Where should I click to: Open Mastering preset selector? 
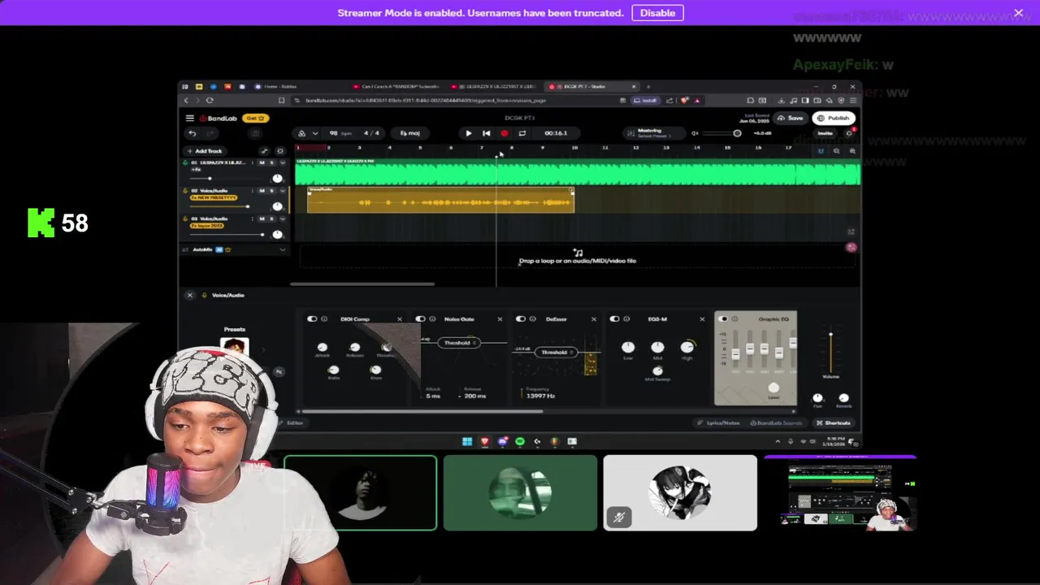pos(653,133)
